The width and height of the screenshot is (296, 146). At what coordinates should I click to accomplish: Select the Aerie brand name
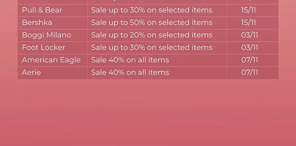pyautogui.click(x=31, y=73)
